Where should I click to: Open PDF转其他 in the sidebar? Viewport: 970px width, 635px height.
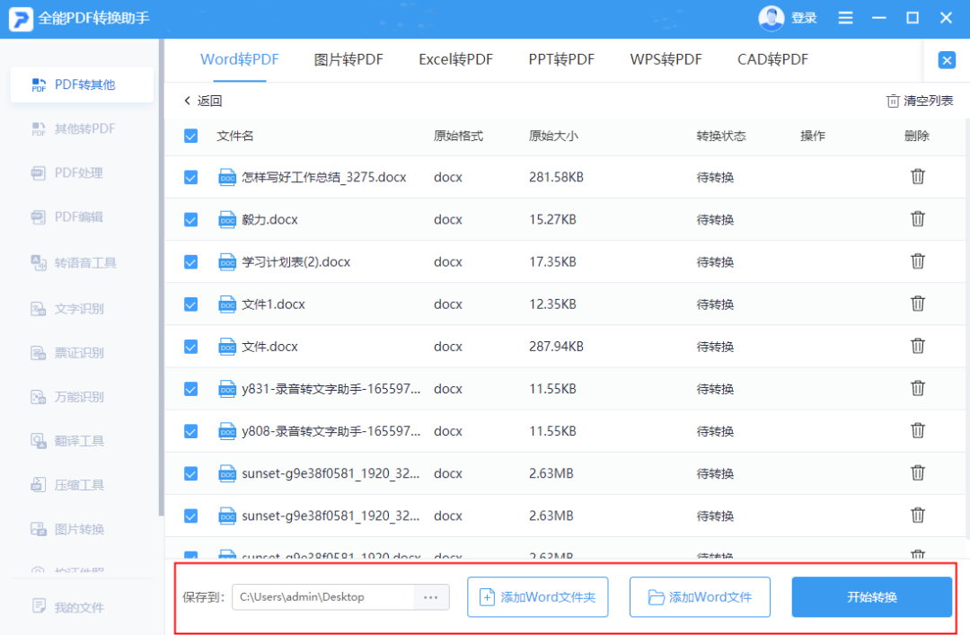click(x=82, y=84)
